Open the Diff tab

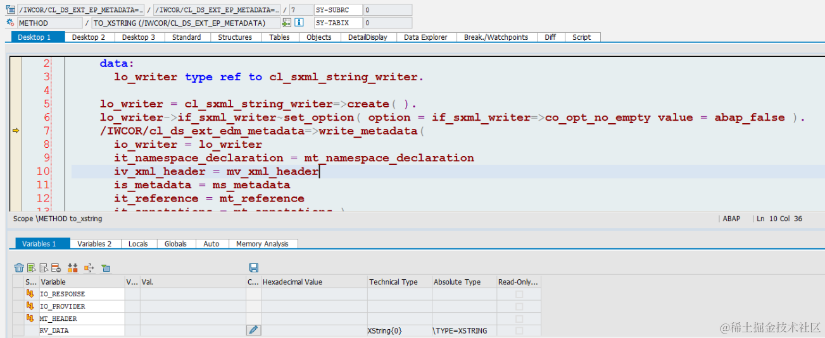[550, 37]
